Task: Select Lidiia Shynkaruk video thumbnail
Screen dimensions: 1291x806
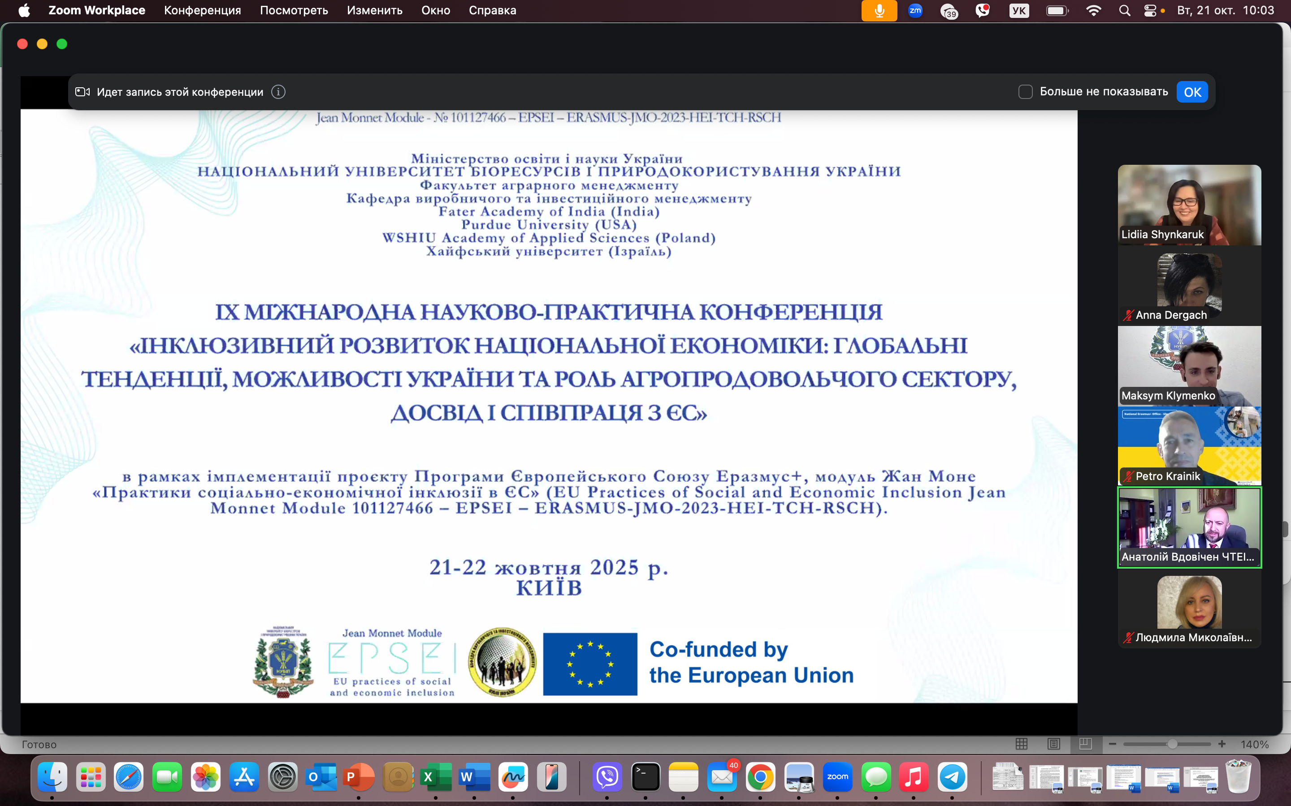Action: click(1189, 205)
